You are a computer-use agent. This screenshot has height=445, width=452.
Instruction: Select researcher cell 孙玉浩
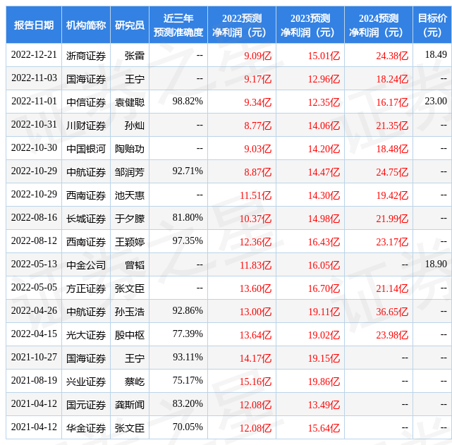[x=130, y=312]
